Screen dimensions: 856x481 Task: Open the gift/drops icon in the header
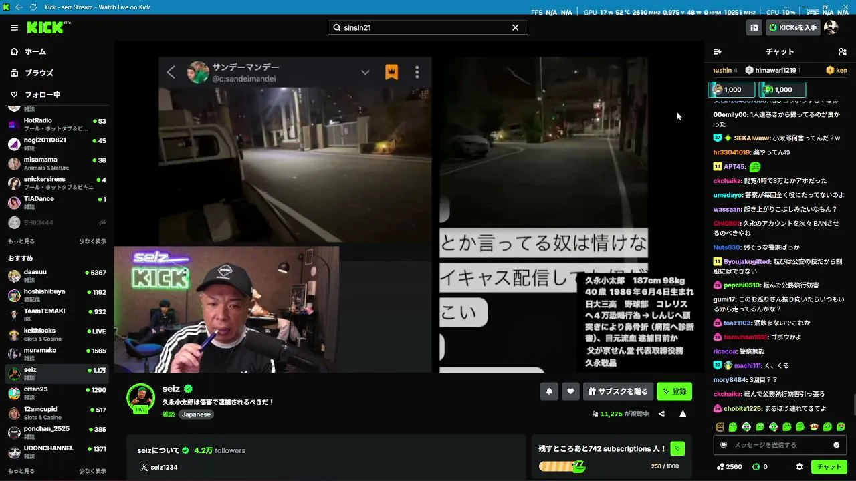click(754, 27)
